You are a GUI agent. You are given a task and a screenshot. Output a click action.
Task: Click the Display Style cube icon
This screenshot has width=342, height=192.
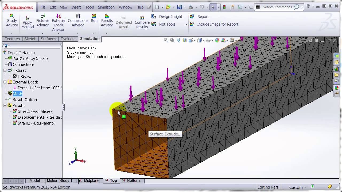199,40
